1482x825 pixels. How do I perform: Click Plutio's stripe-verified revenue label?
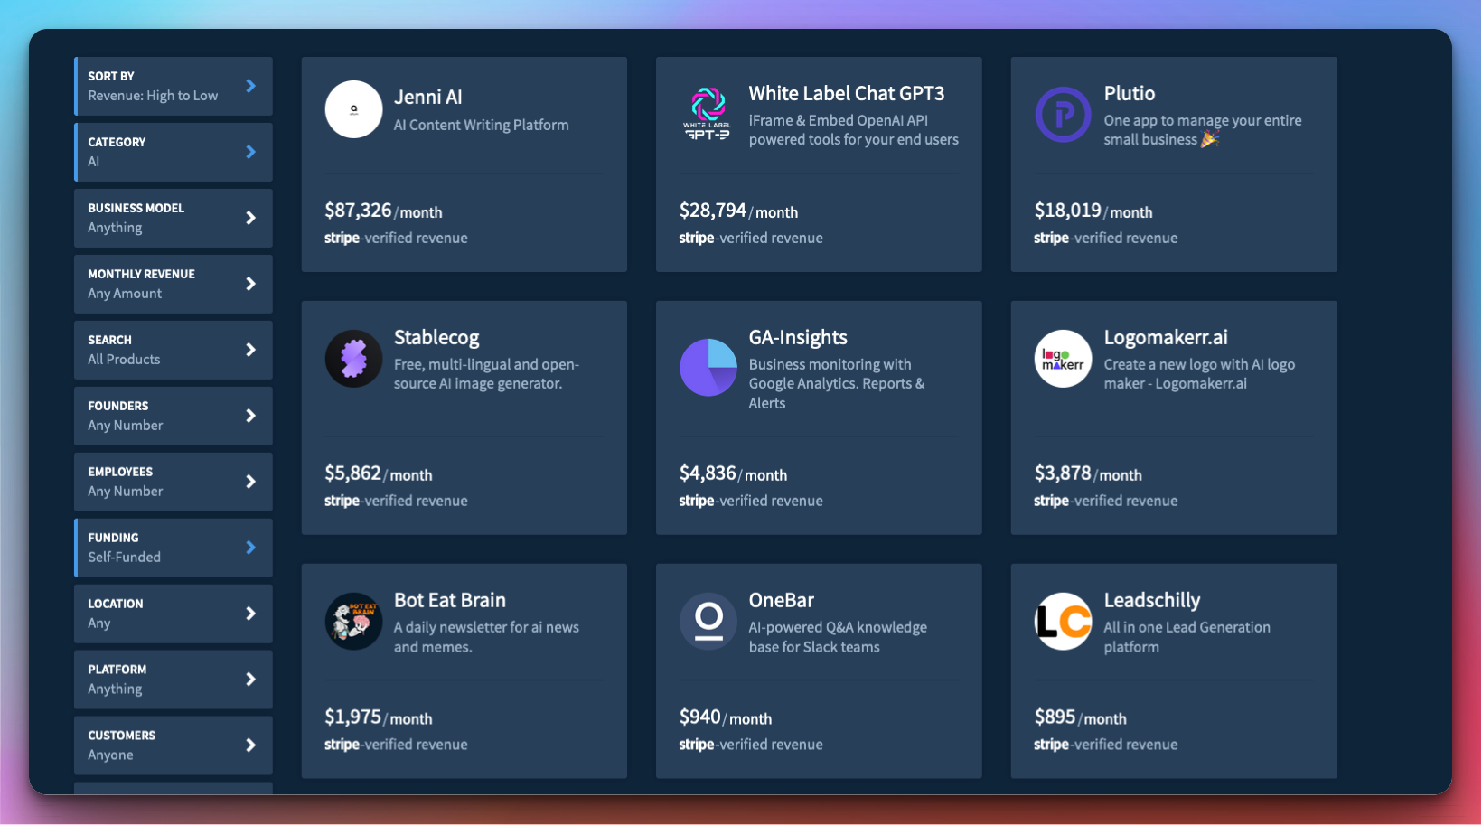pyautogui.click(x=1106, y=239)
